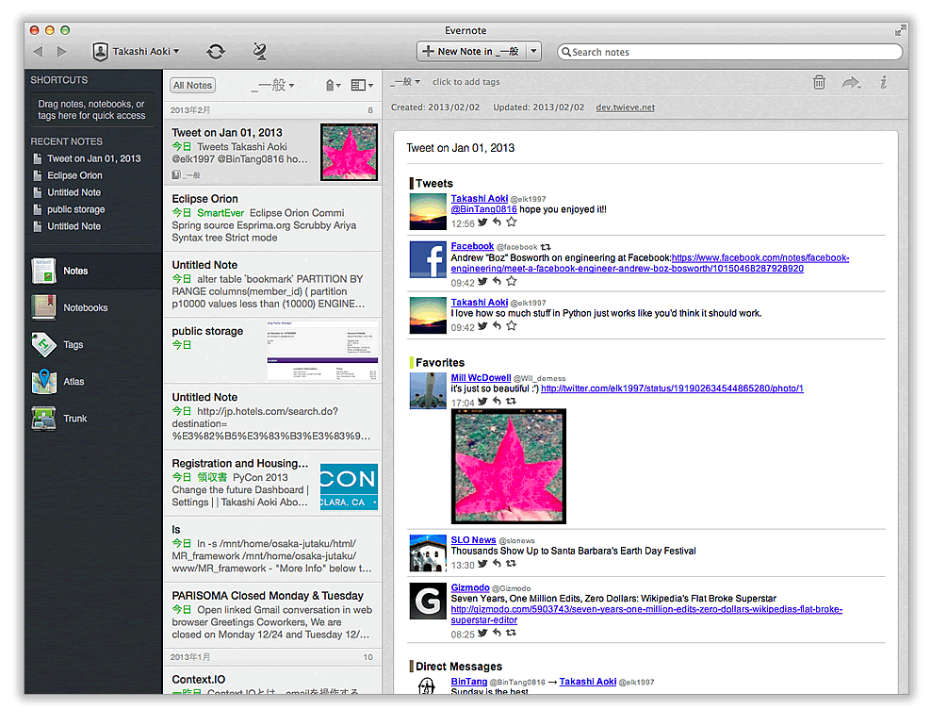Image resolution: width=931 pixels, height=726 pixels.
Task: Delete the note with the trash icon
Action: (x=819, y=82)
